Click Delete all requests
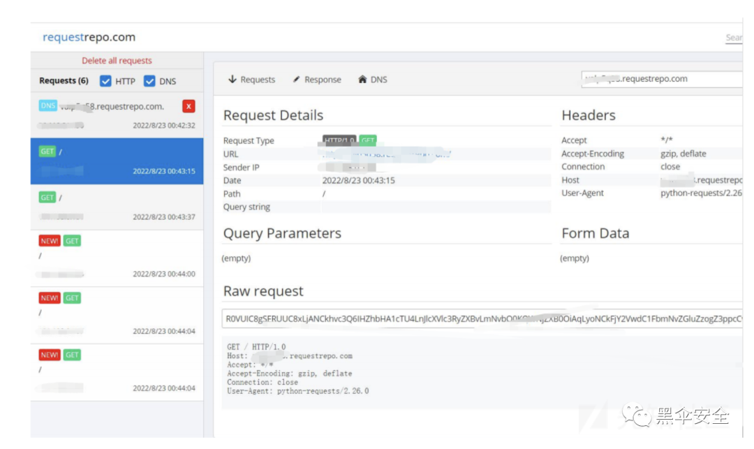Image resolution: width=754 pixels, height=449 pixels. point(117,61)
